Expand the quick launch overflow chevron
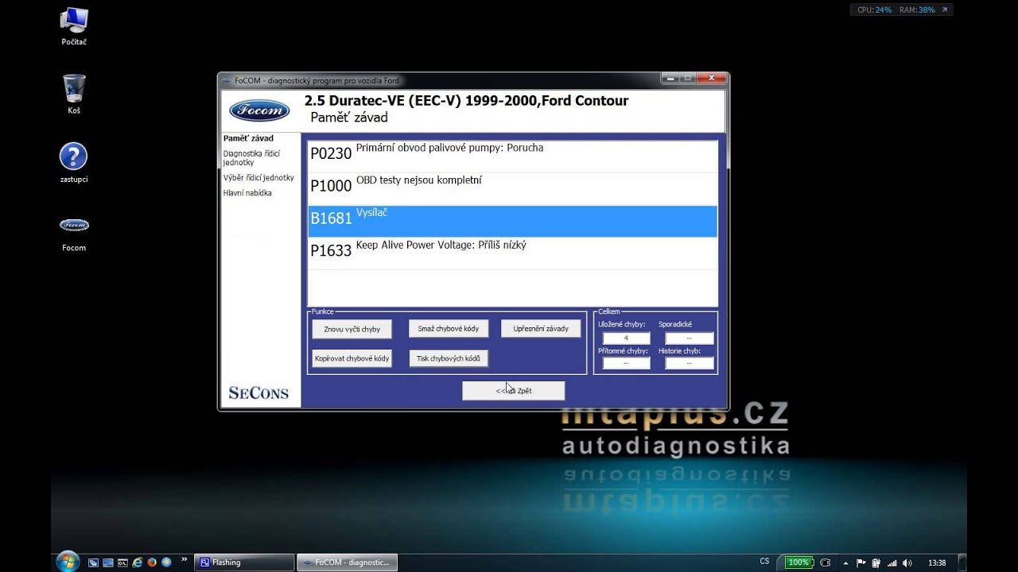 tap(185, 558)
